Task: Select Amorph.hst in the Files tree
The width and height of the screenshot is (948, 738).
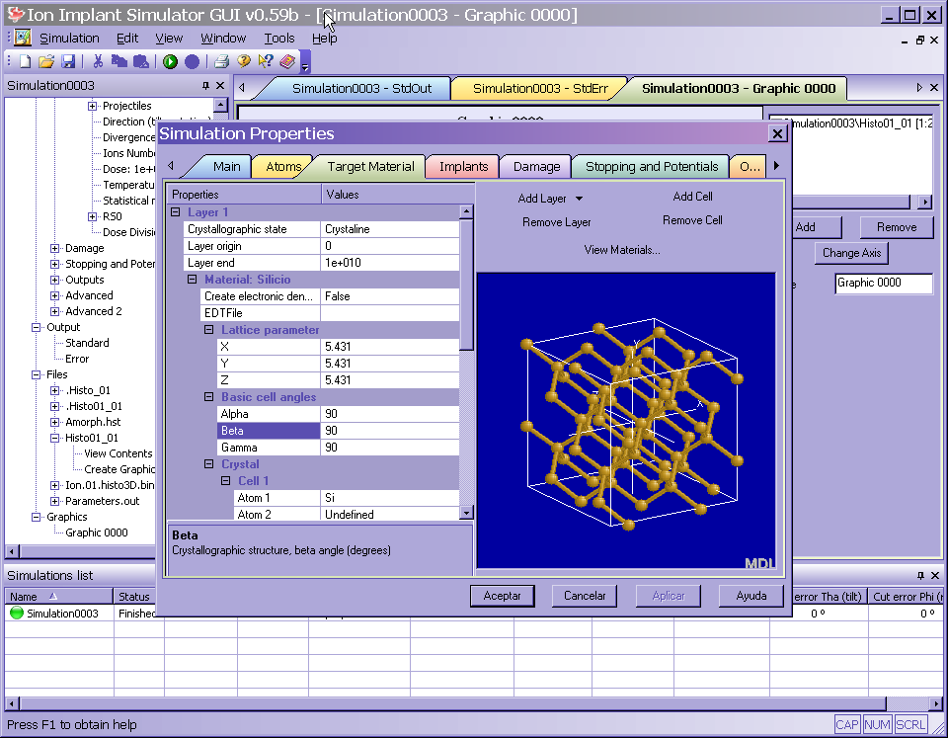Action: [x=92, y=422]
